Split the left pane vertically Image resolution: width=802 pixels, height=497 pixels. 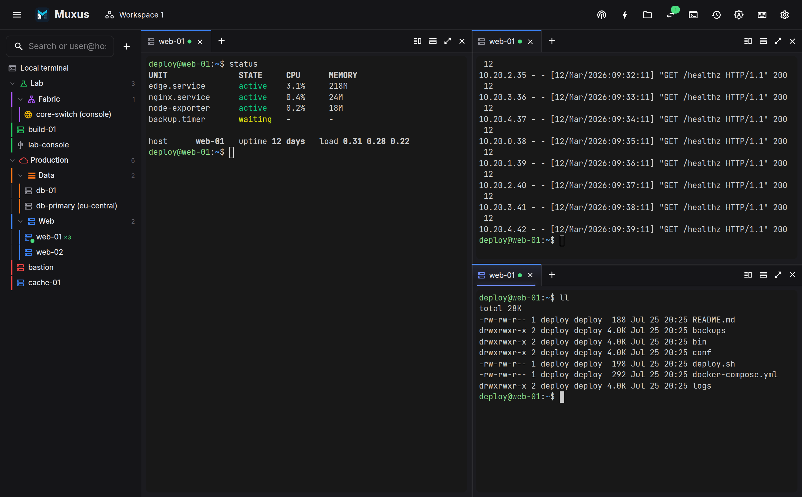(x=417, y=41)
